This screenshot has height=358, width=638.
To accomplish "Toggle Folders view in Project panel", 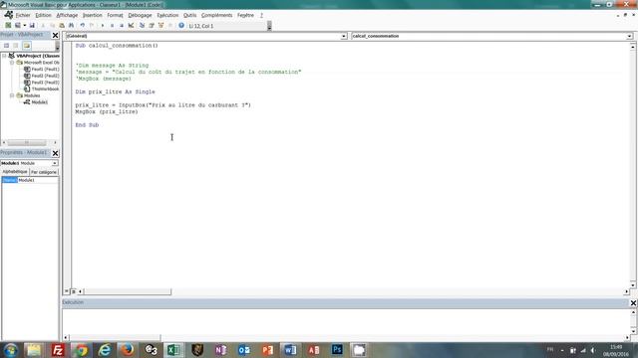I will pyautogui.click(x=27, y=46).
